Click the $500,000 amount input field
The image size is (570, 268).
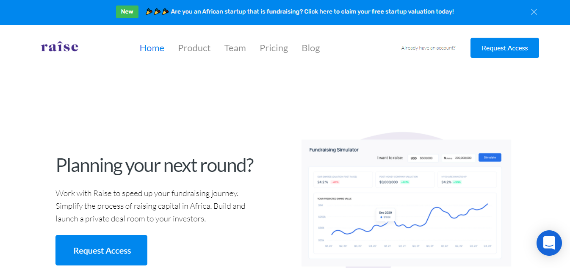pos(426,157)
